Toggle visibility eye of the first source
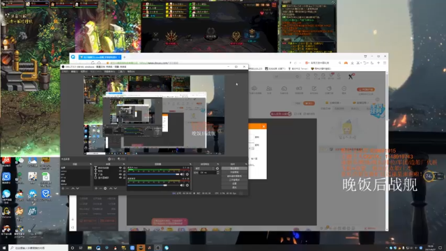The image size is (446, 251). point(121,168)
